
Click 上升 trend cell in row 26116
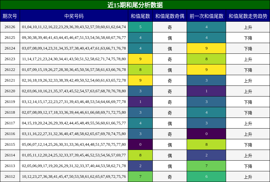coord(248,134)
